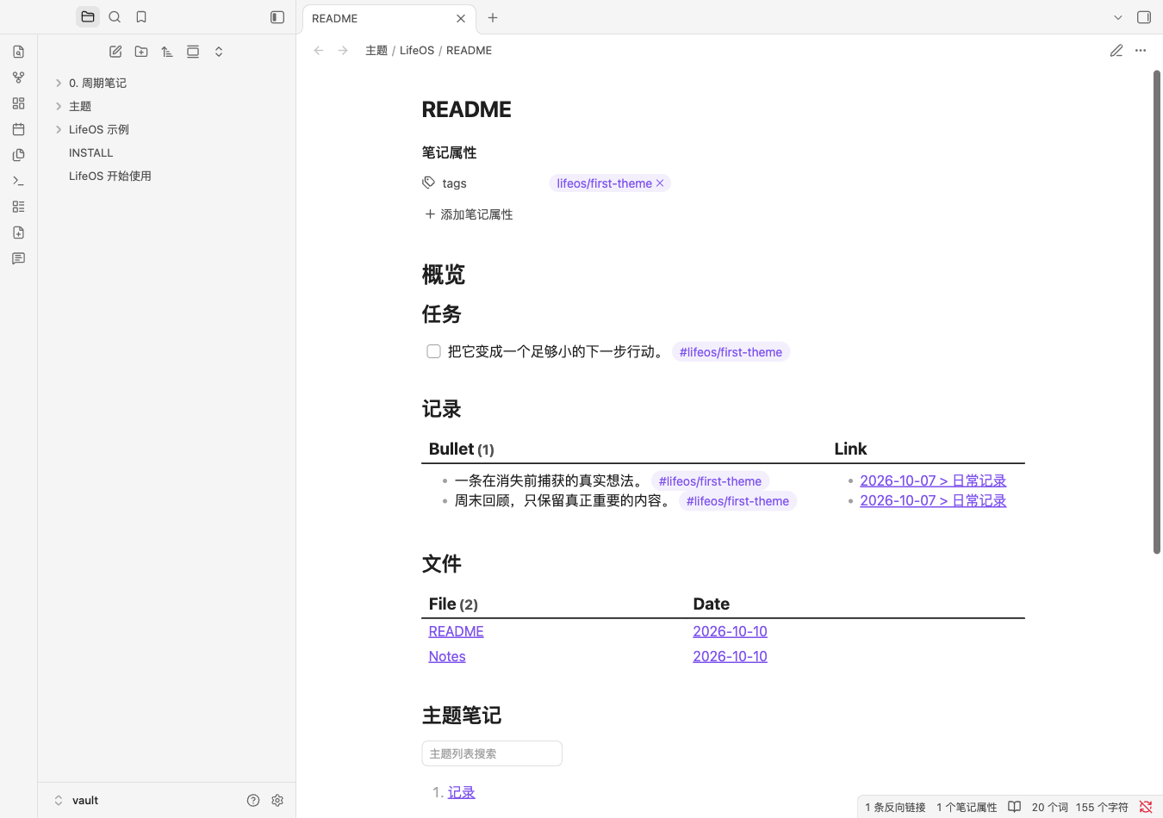Screen dimensions: 1163x818
Task: Click the insert template ribbon icon
Action: coord(18,155)
